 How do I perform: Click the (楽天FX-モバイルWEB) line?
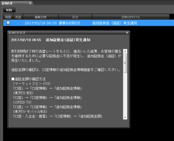pyautogui.click(x=30, y=111)
